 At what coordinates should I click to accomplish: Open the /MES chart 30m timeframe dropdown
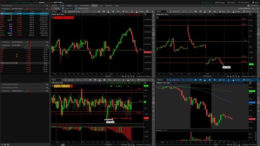point(215,80)
